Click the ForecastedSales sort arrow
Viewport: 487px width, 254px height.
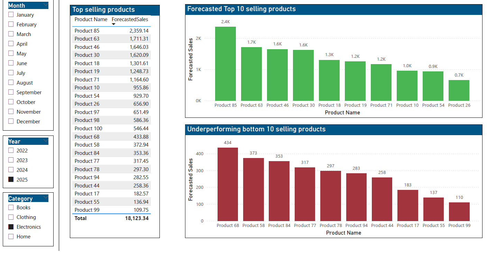113,24
